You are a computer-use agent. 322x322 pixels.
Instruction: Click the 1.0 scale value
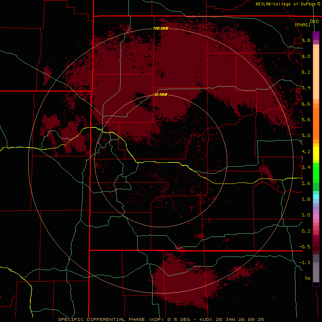(306, 215)
